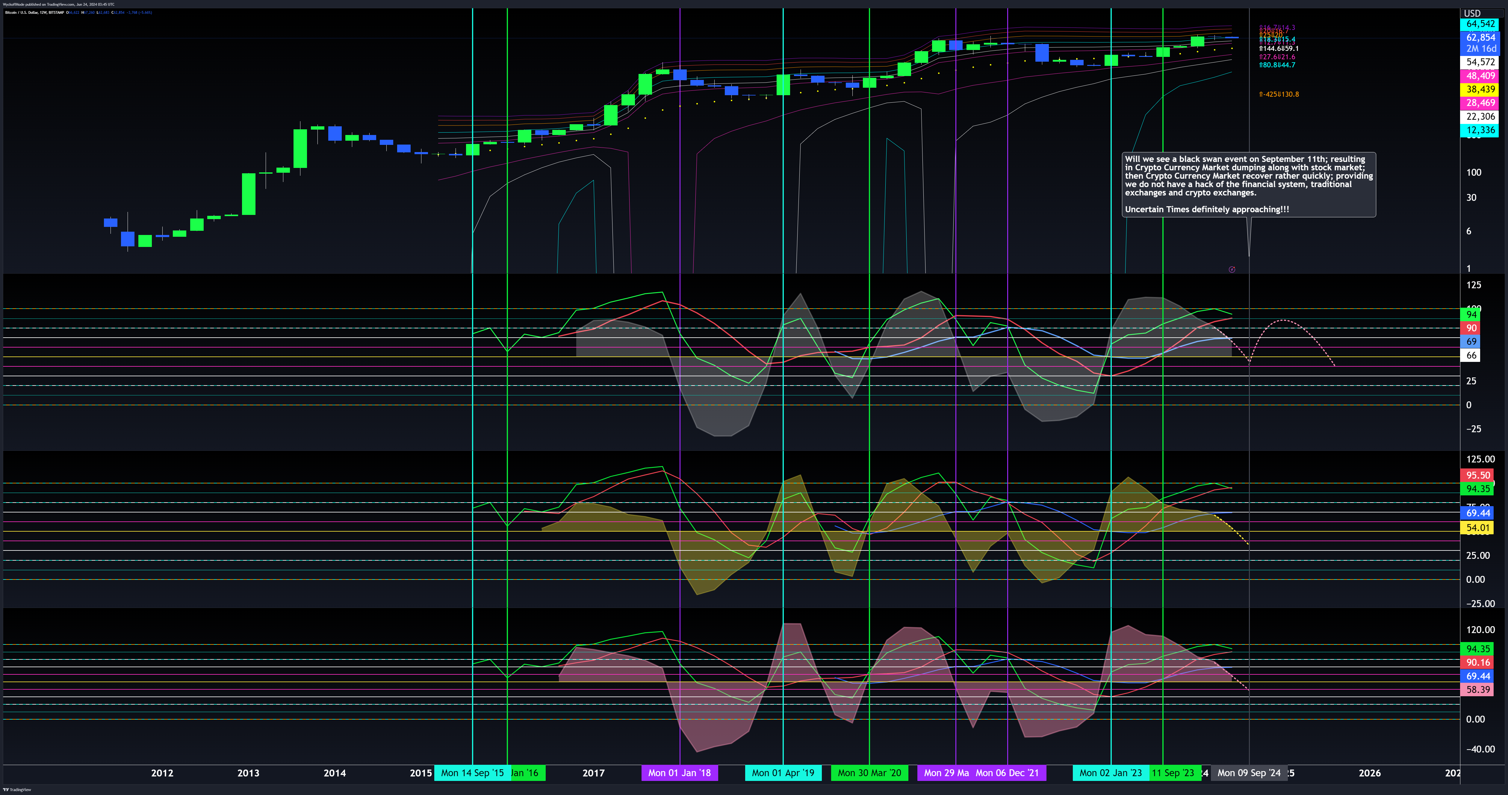
Task: Click the white '144.6 / 59.1' arrow label
Action: 1279,48
